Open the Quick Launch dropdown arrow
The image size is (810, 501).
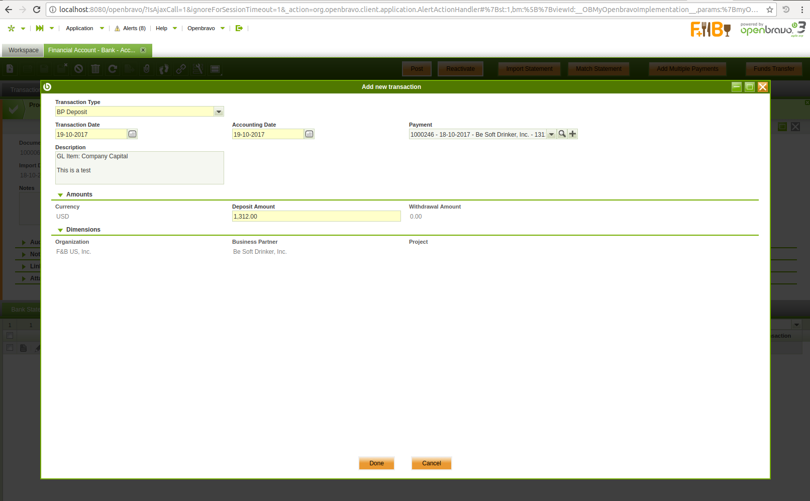tap(23, 29)
